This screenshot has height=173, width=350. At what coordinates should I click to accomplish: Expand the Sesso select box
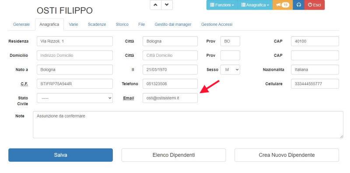[230, 69]
